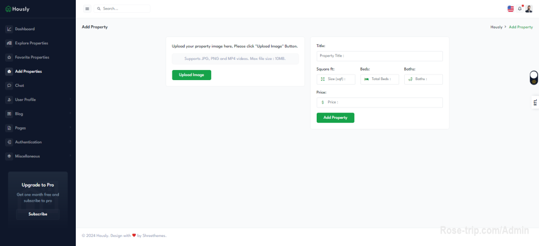Click the Favorite Properties star icon
Screen dimensions: 539x246
(10, 57)
